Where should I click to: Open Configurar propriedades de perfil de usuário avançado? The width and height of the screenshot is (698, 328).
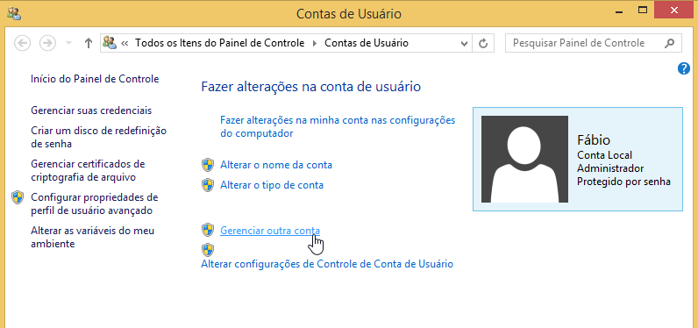point(95,203)
